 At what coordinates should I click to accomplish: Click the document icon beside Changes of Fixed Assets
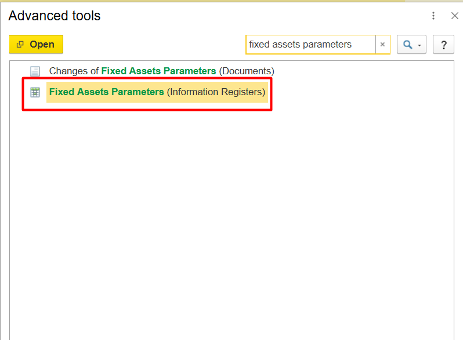point(35,71)
